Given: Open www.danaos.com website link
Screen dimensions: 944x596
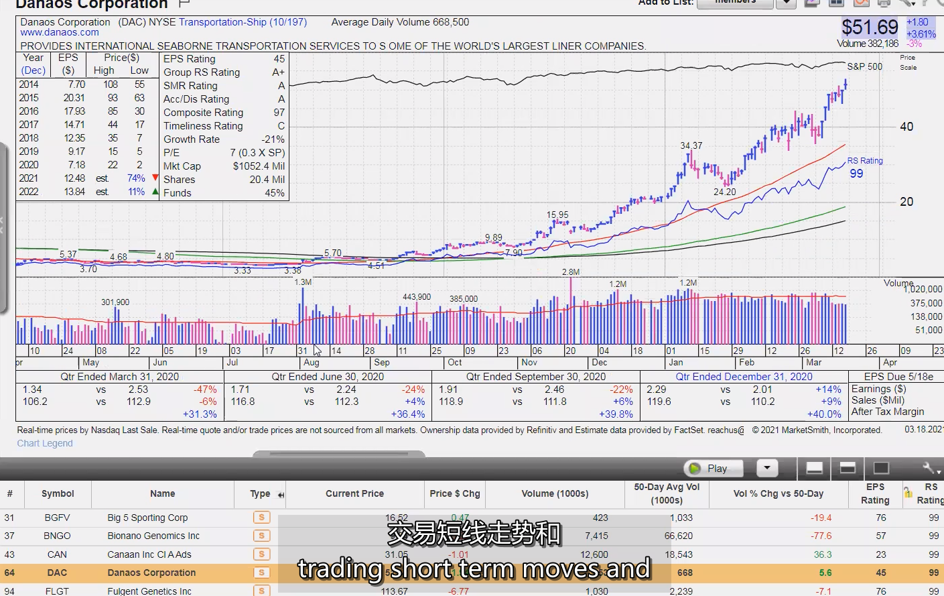Looking at the screenshot, I should pyautogui.click(x=60, y=32).
